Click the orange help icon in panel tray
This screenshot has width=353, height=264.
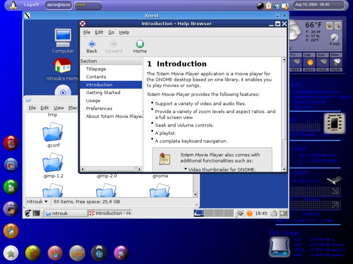coord(249,213)
